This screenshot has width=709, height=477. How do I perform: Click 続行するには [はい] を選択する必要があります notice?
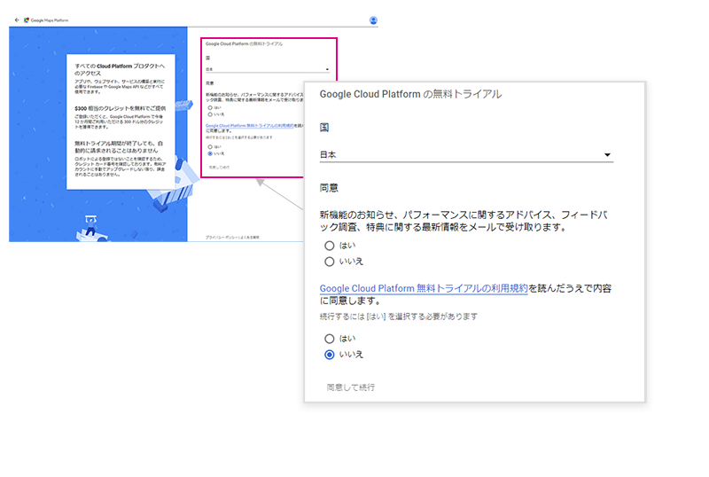[x=398, y=317]
